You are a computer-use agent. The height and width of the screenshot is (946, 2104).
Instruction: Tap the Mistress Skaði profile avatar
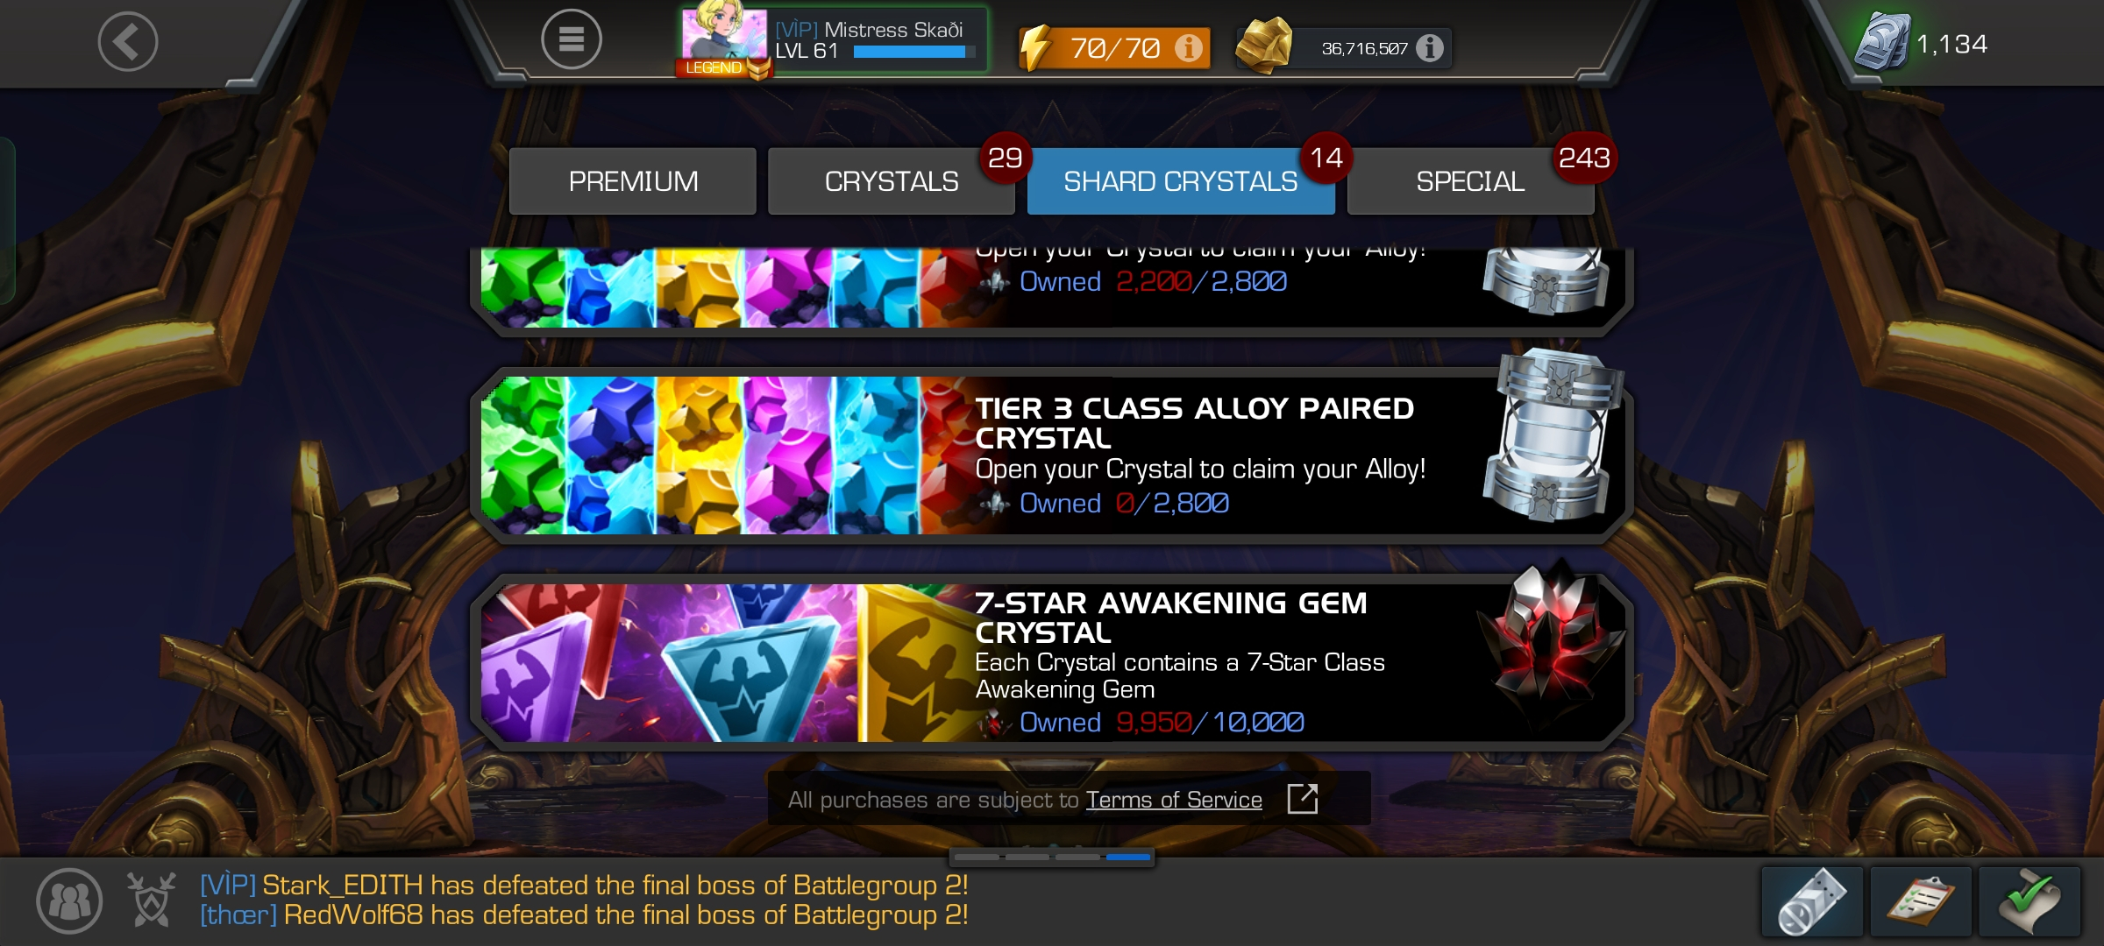[x=724, y=37]
